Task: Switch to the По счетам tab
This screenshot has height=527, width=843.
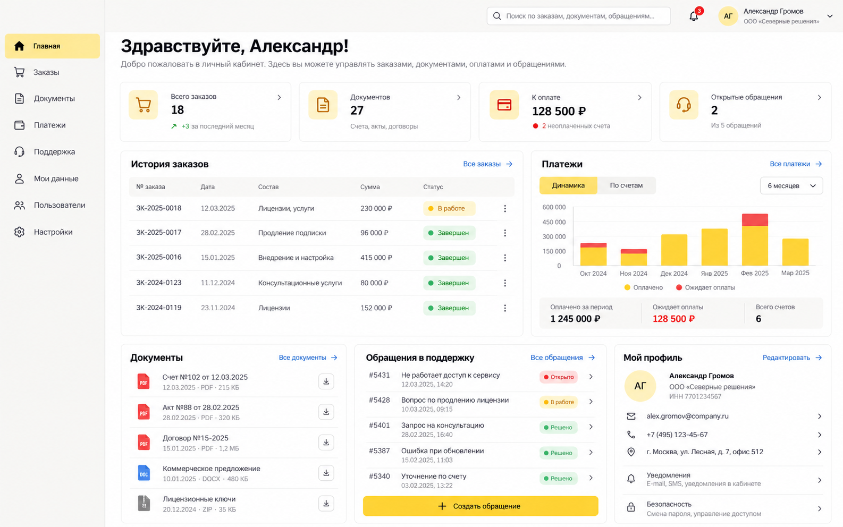Action: (626, 185)
